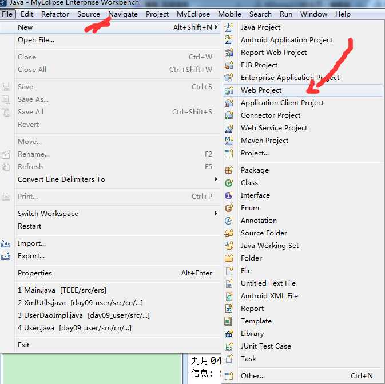Click the Import icon in File menu

[6, 243]
